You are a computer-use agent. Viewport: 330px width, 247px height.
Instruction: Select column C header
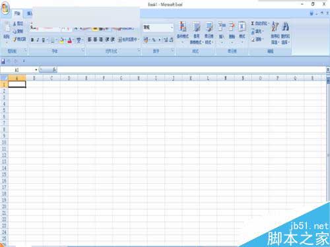51,78
